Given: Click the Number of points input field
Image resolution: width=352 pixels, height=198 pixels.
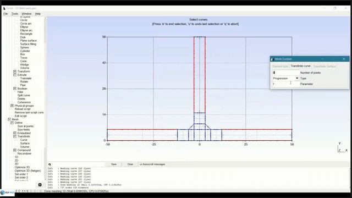Looking at the screenshot, I should tap(285, 73).
